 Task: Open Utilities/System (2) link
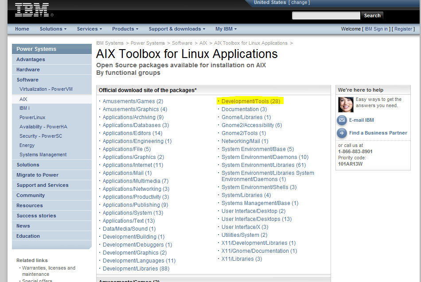pos(244,235)
